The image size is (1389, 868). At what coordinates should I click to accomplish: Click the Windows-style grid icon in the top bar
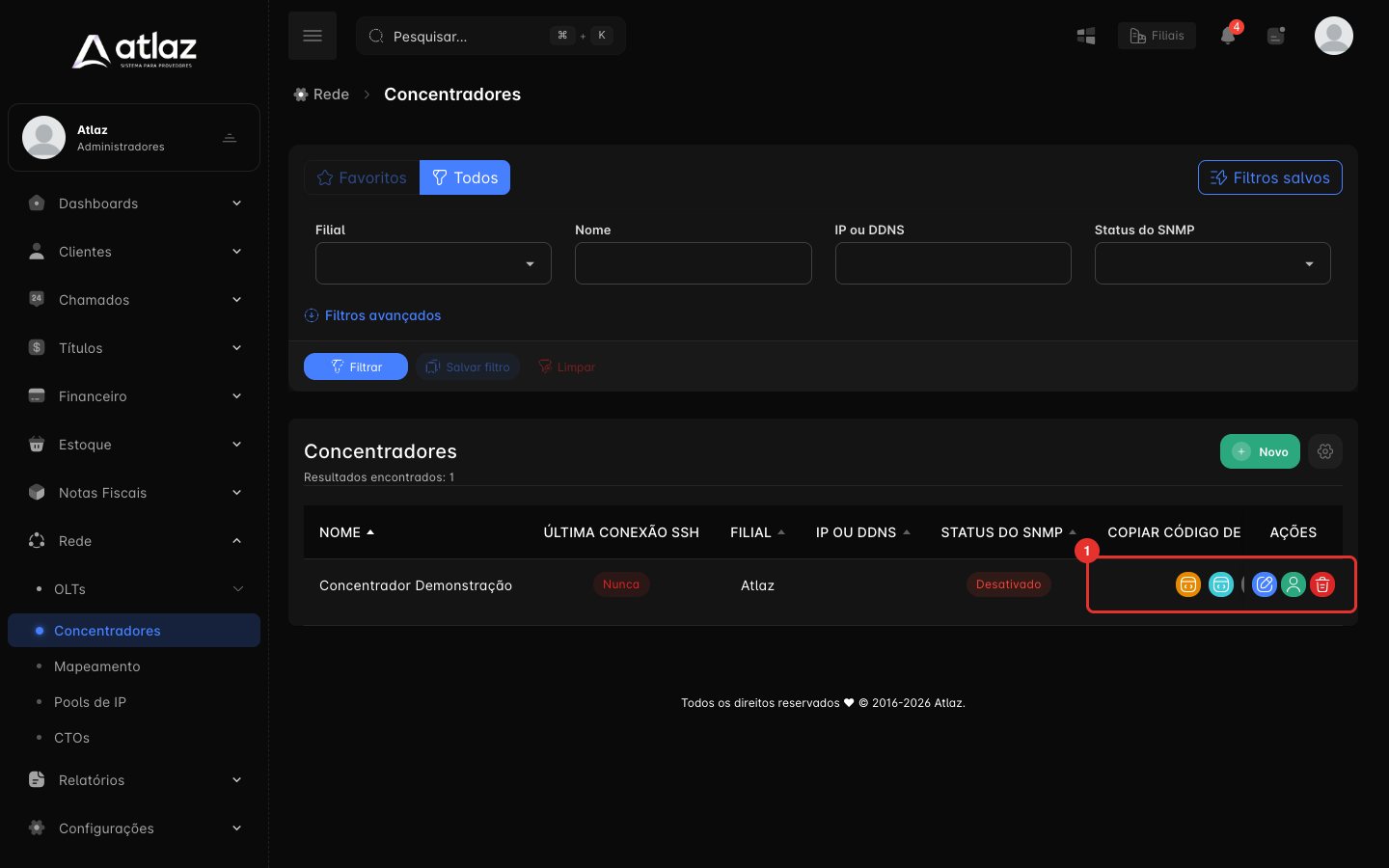pos(1086,36)
